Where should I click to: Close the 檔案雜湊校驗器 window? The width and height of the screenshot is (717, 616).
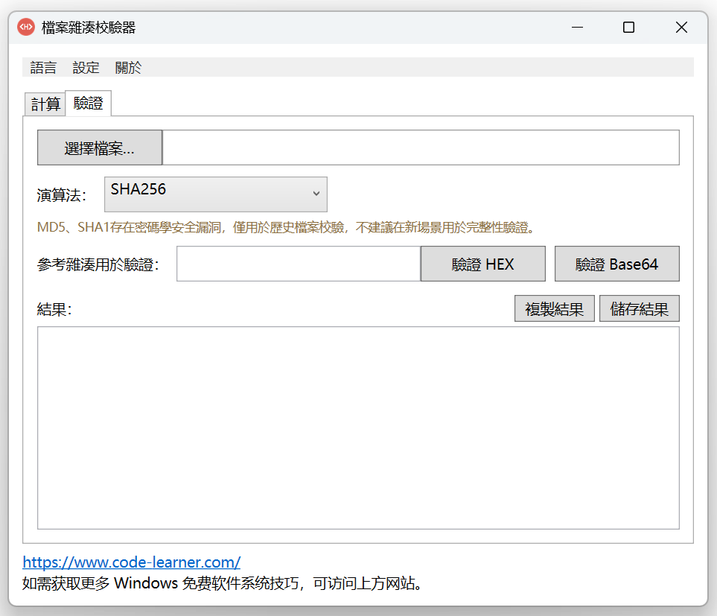pyautogui.click(x=681, y=28)
